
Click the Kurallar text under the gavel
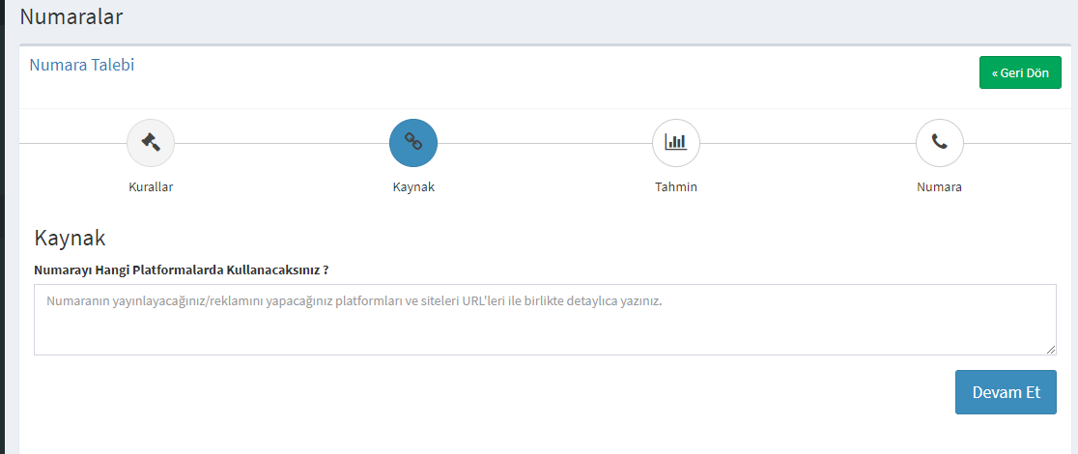click(151, 187)
